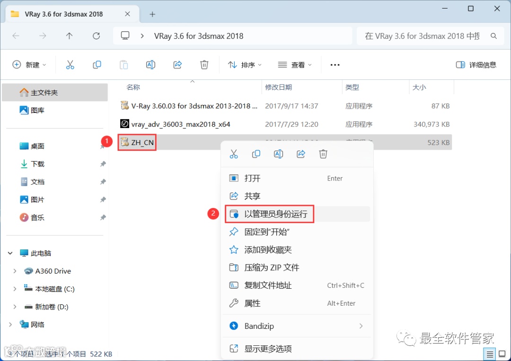This screenshot has width=511, height=361.
Task: Click the Delete icon in the context menu
Action: (323, 154)
